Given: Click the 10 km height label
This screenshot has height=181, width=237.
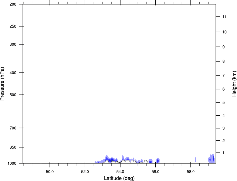Looking at the screenshot, I should pos(224,32).
